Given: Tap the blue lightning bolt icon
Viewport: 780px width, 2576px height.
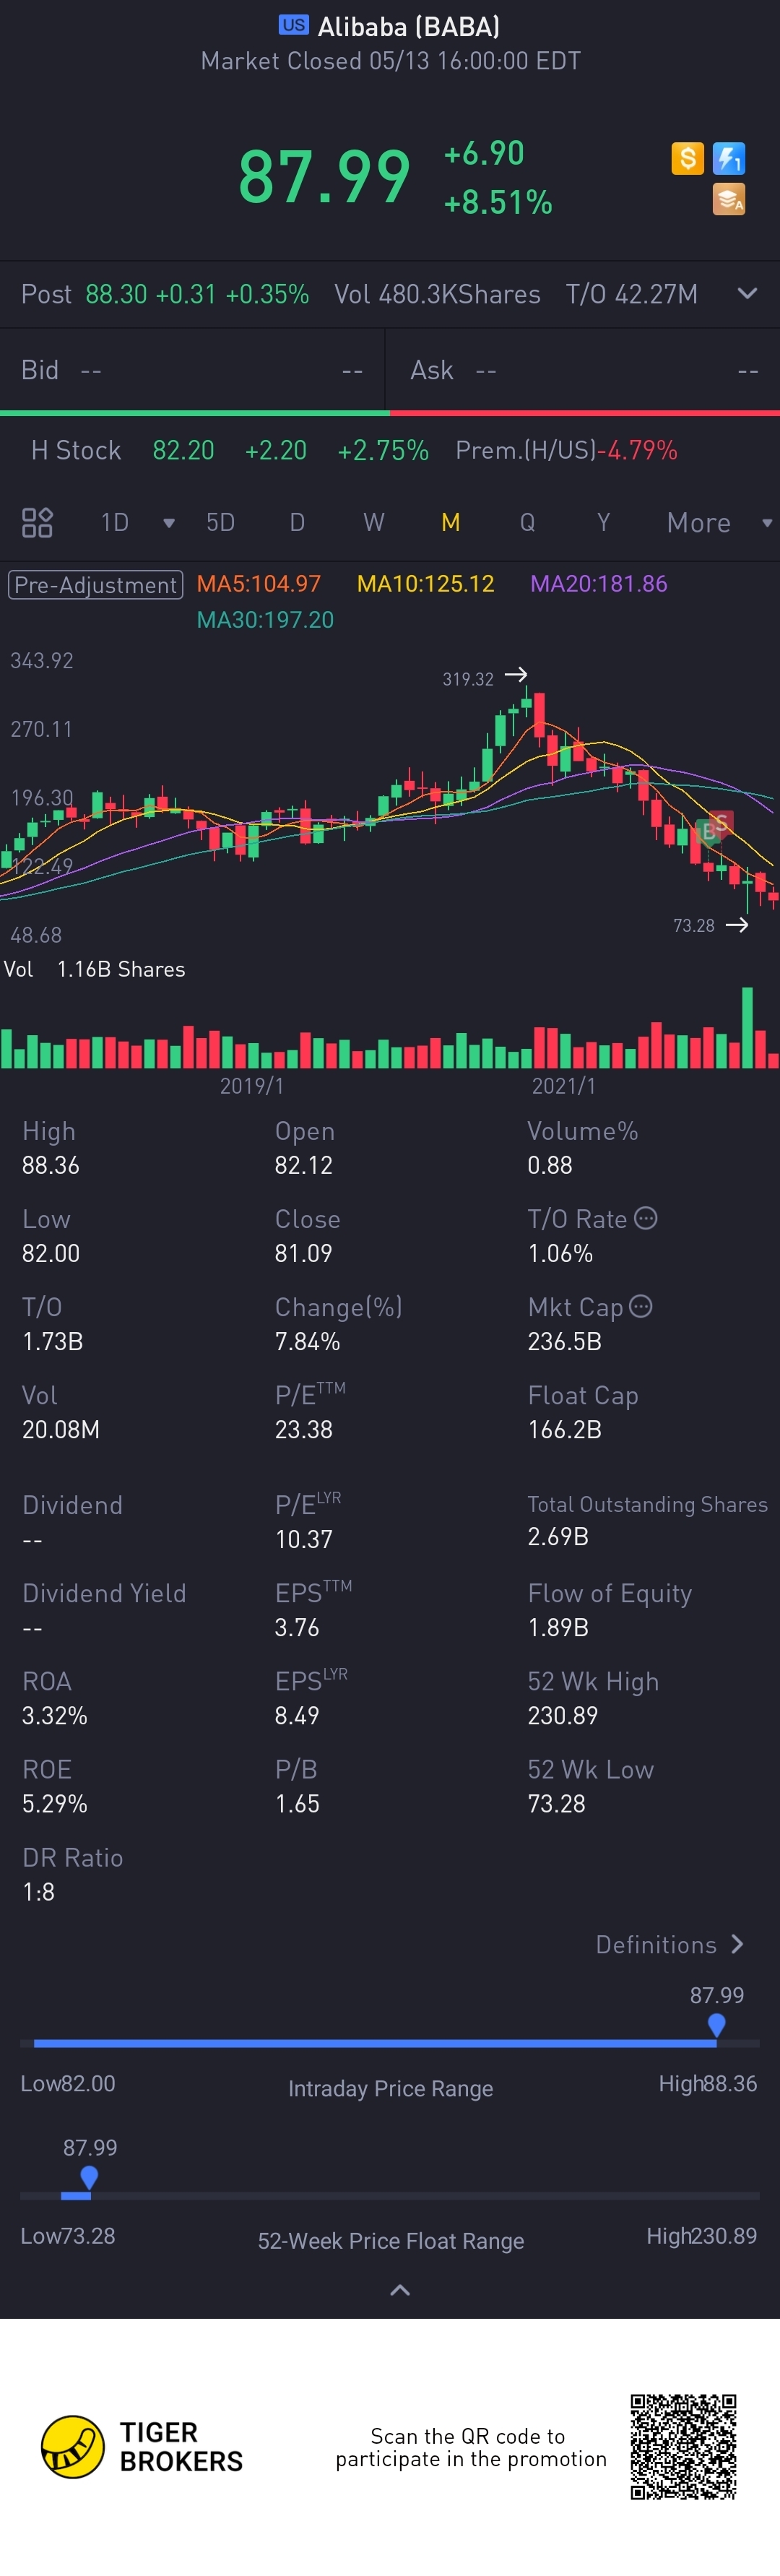Looking at the screenshot, I should coord(728,158).
